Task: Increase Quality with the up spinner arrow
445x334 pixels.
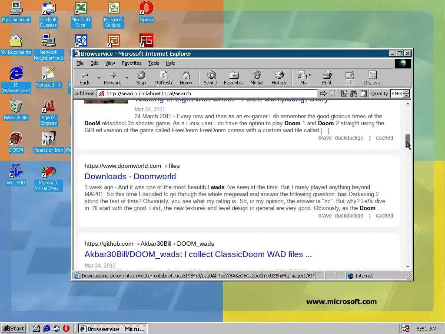Action: click(406, 91)
